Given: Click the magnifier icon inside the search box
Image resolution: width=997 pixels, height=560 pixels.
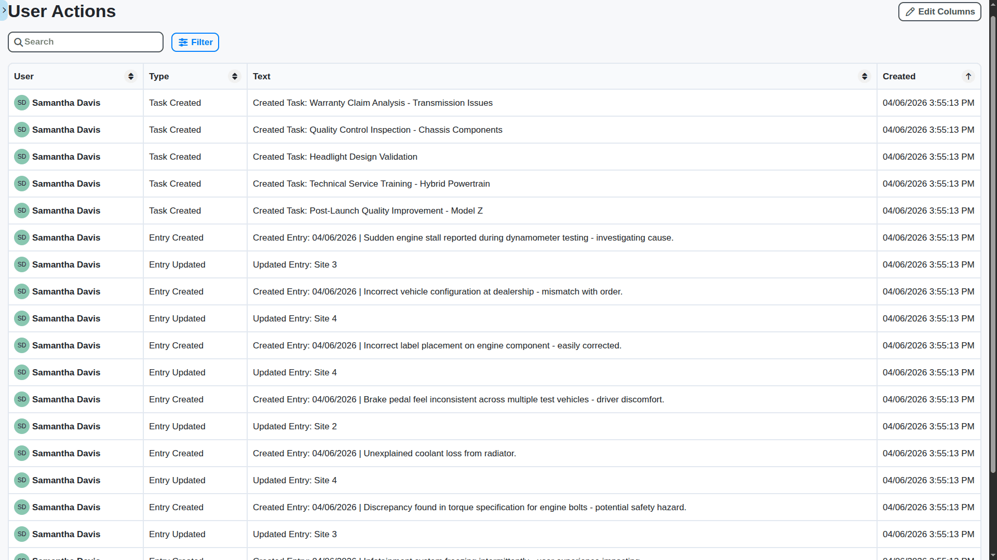Looking at the screenshot, I should click(x=18, y=42).
